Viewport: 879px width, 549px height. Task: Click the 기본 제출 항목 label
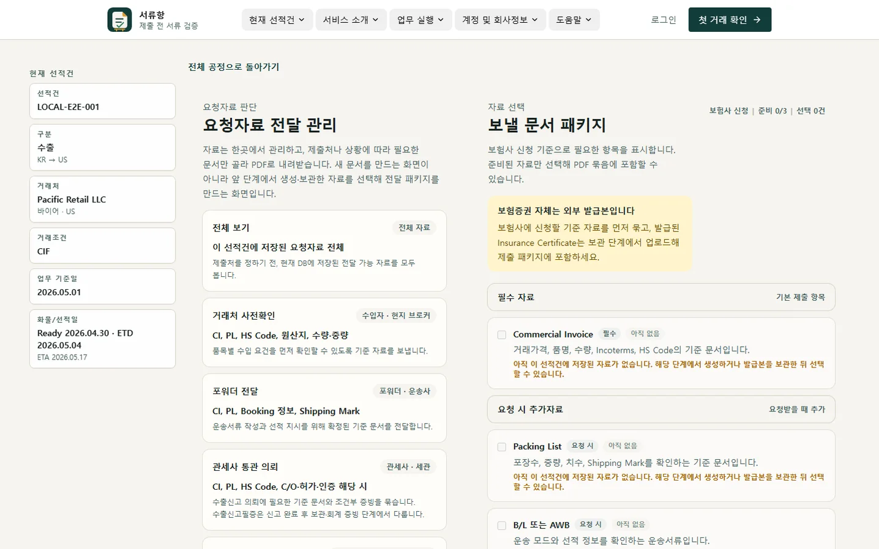[x=801, y=297]
